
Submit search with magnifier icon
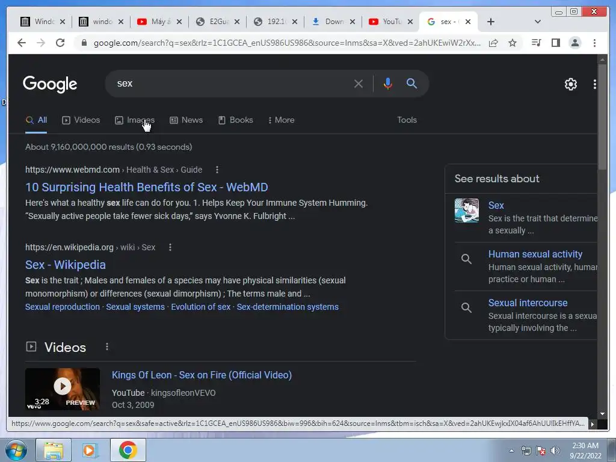click(411, 83)
